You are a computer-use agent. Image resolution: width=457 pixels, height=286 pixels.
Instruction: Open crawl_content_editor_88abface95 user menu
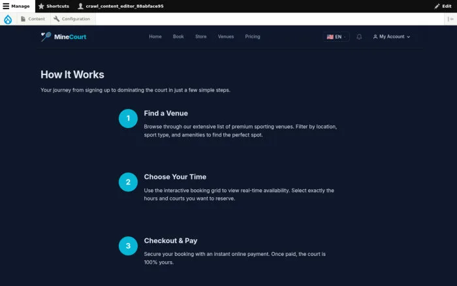click(x=121, y=6)
